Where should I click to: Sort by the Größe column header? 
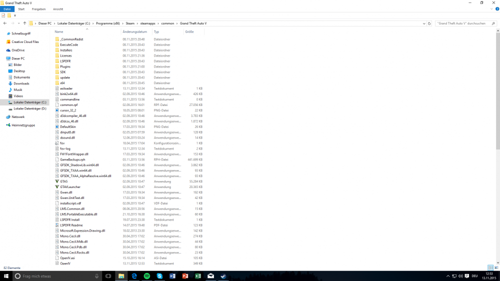click(x=189, y=31)
